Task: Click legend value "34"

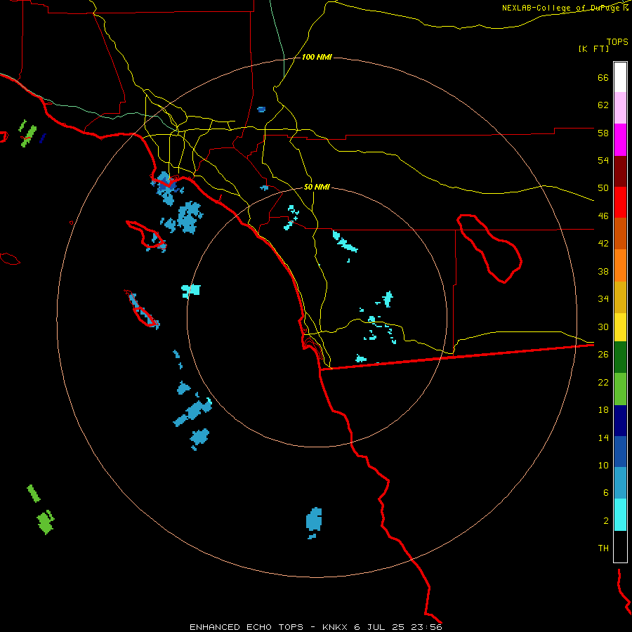Action: click(603, 299)
